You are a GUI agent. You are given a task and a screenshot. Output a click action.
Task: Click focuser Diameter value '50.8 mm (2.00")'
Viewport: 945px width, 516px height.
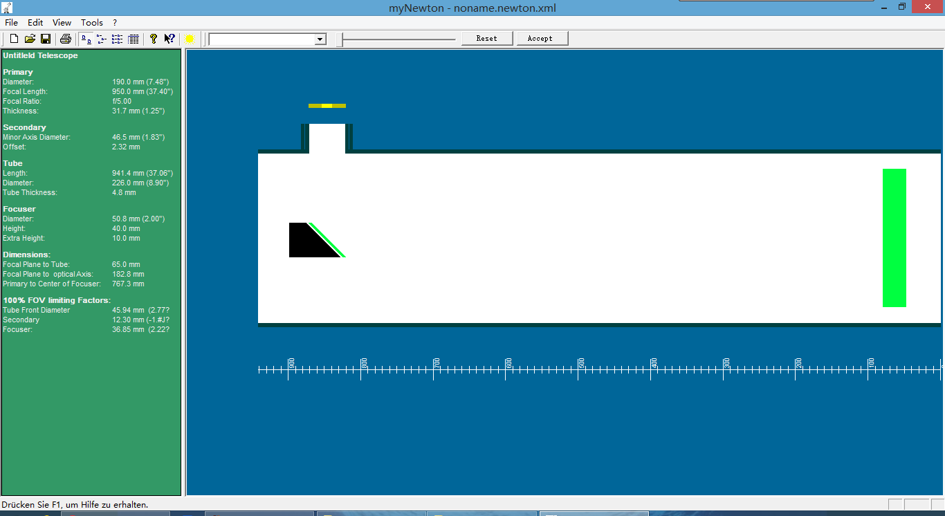click(138, 219)
